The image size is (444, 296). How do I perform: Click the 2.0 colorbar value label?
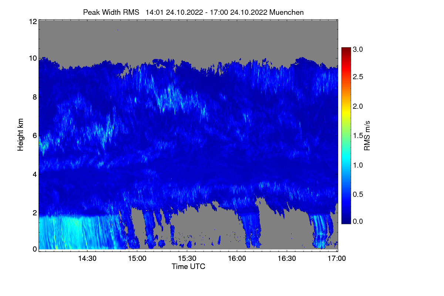click(358, 106)
